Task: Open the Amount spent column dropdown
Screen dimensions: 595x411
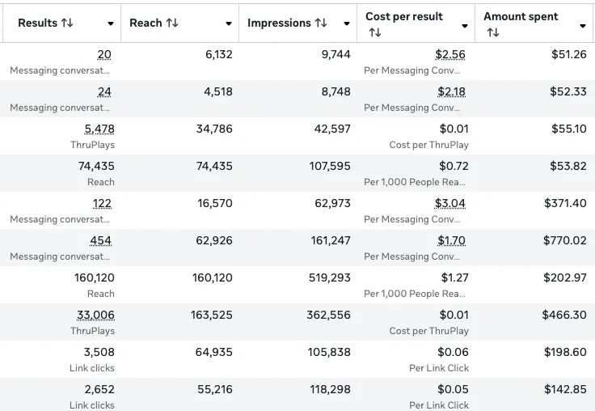Action: point(583,26)
